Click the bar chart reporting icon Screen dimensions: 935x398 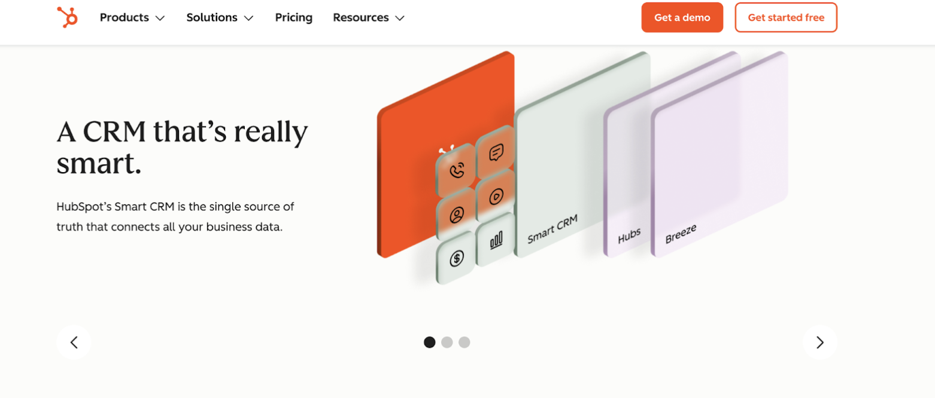[494, 240]
